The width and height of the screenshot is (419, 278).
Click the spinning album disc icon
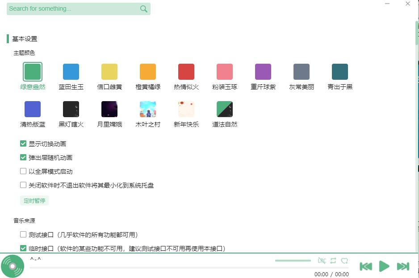point(13,266)
